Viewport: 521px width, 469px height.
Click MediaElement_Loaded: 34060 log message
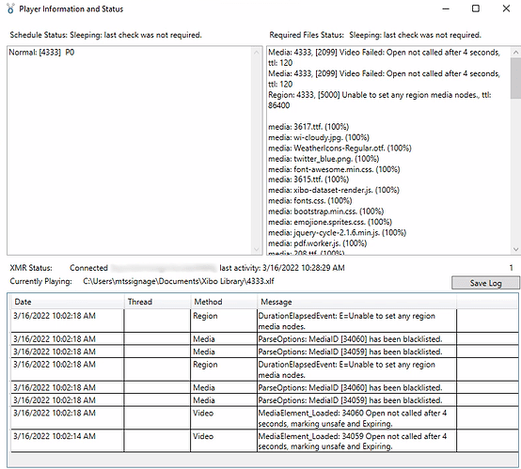click(x=353, y=418)
